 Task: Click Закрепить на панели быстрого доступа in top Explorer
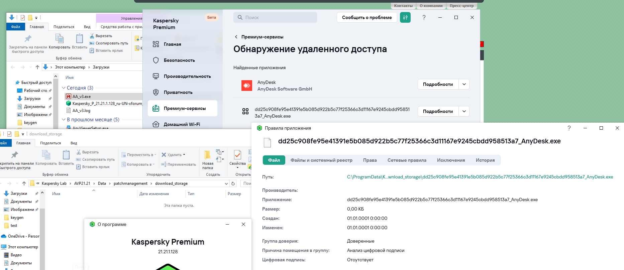(28, 44)
